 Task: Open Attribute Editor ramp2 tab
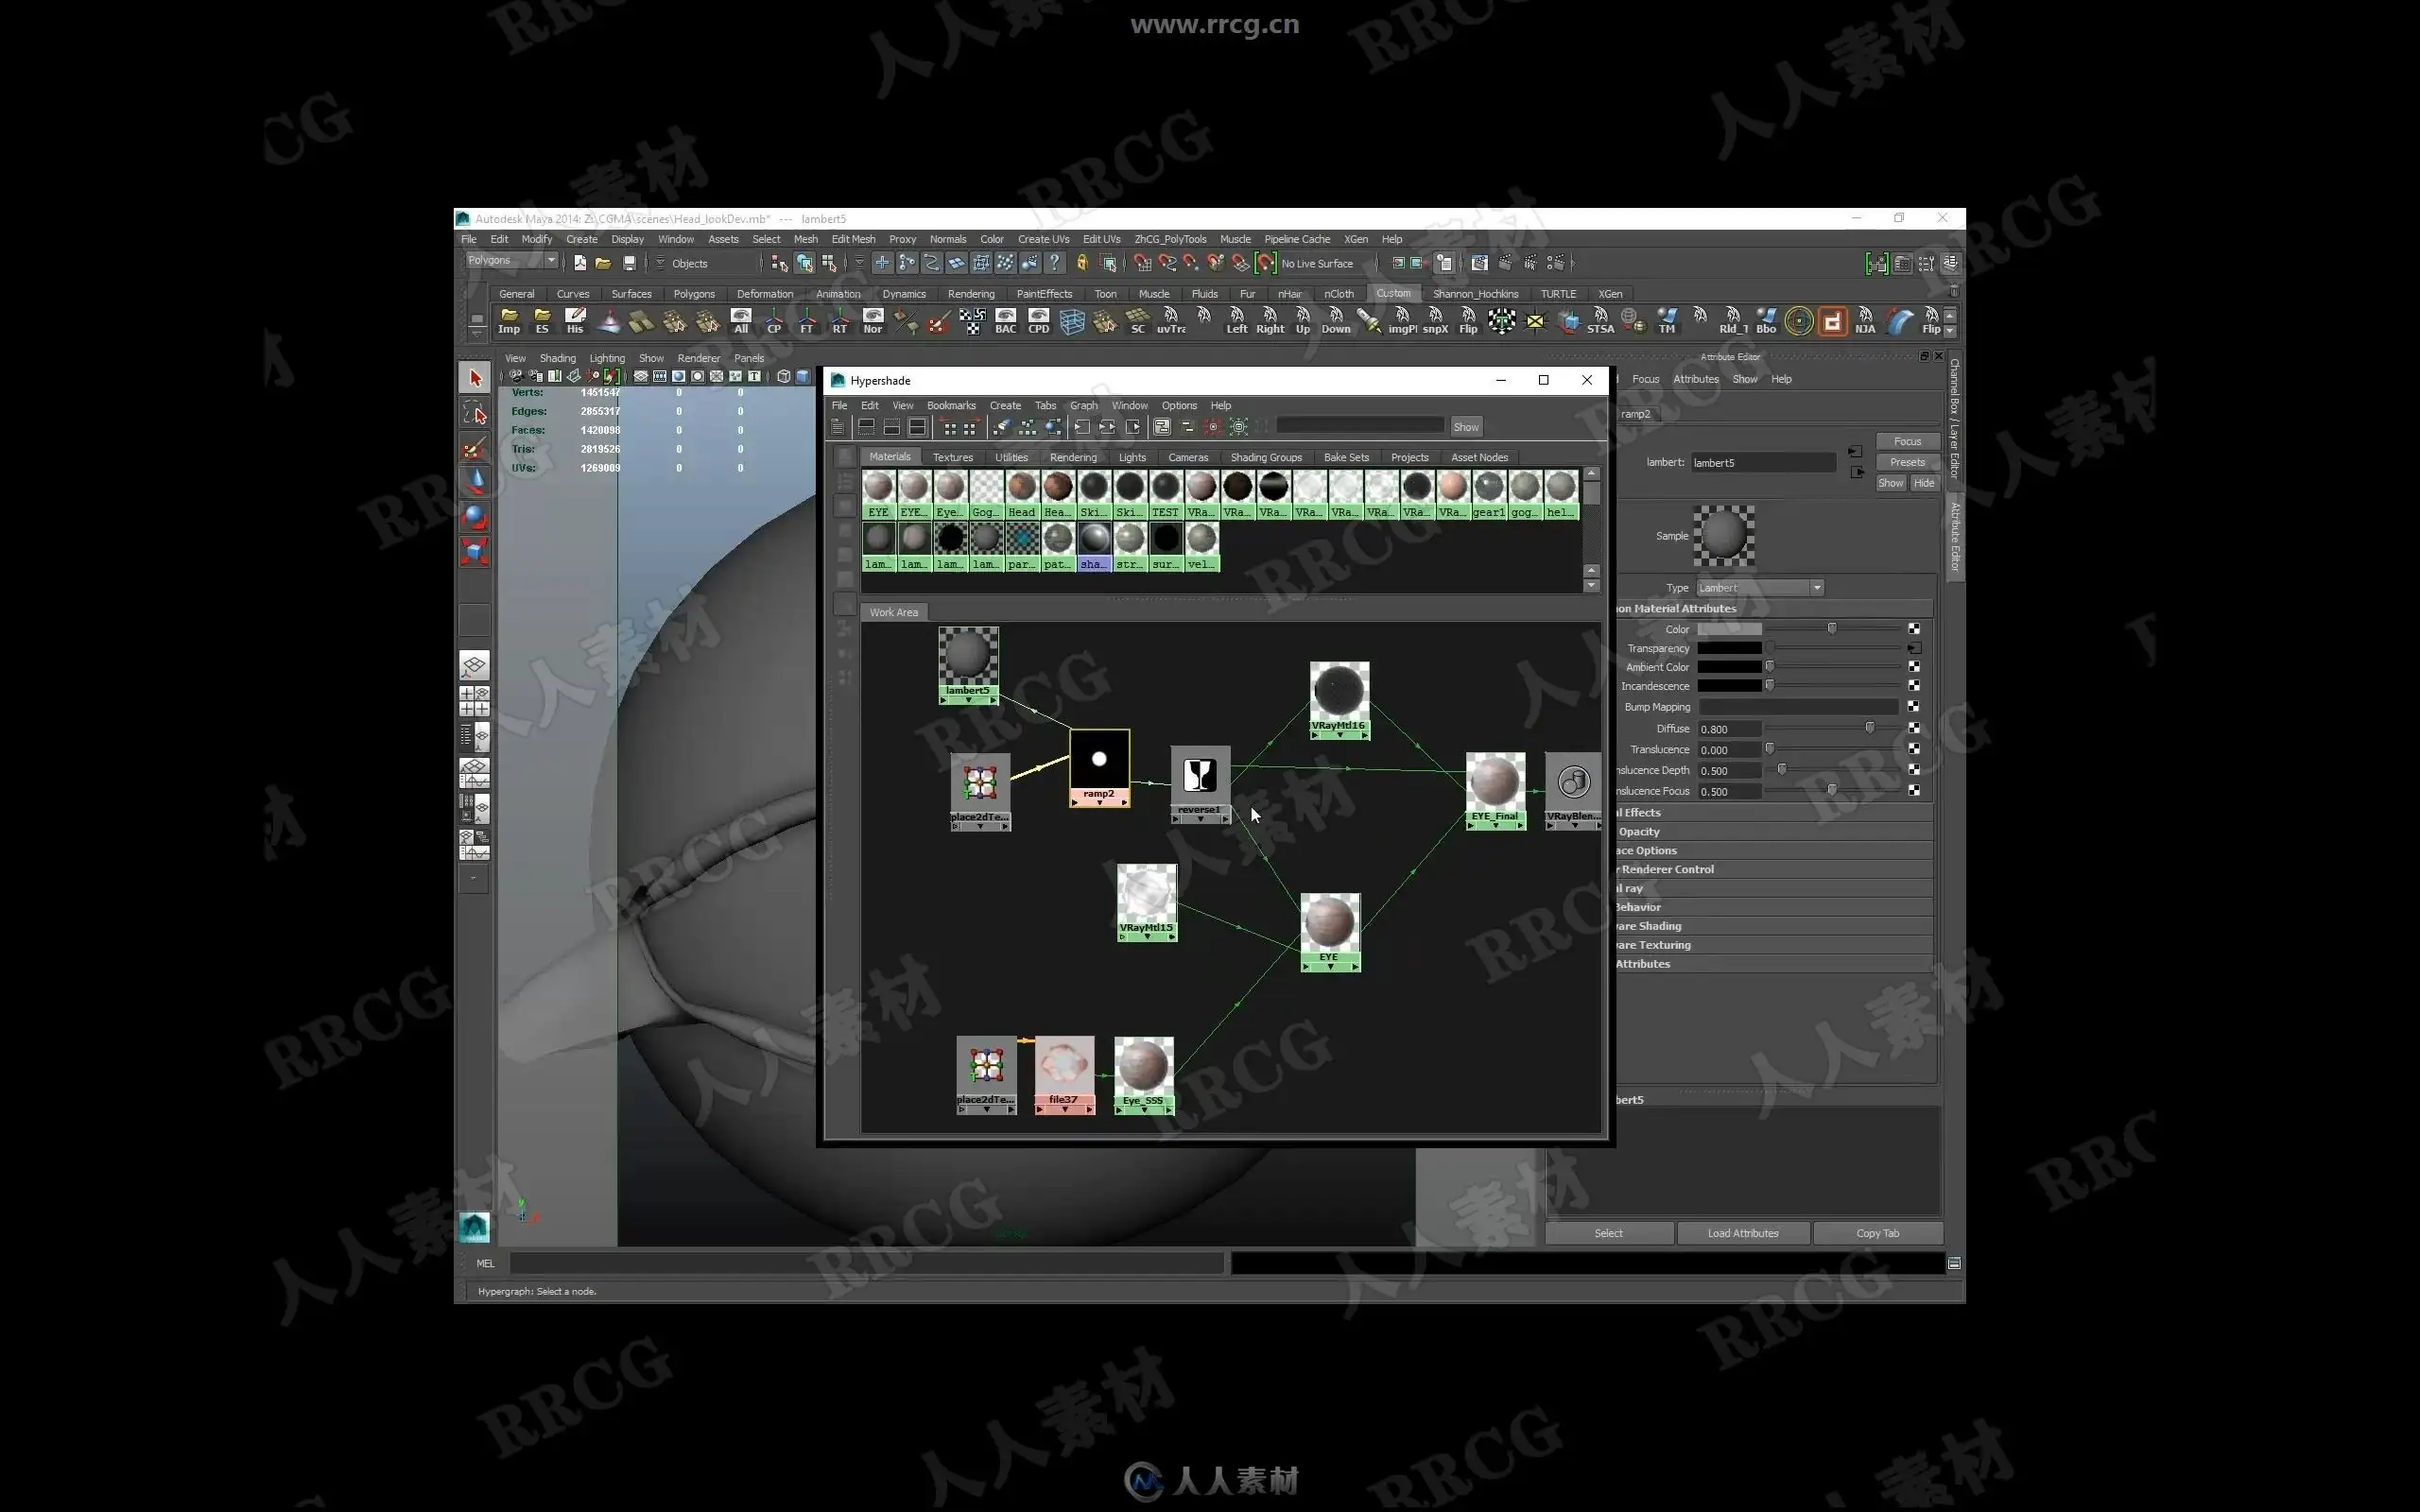[1636, 414]
